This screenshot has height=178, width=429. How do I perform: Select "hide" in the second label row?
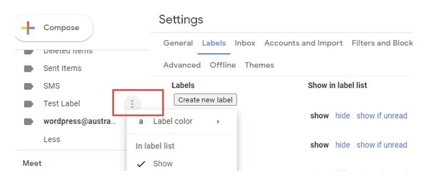coord(342,145)
